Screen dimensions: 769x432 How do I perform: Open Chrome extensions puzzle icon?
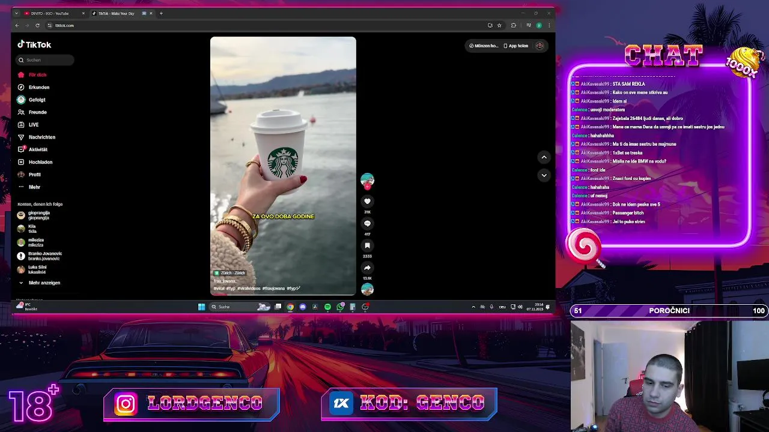[x=513, y=25]
